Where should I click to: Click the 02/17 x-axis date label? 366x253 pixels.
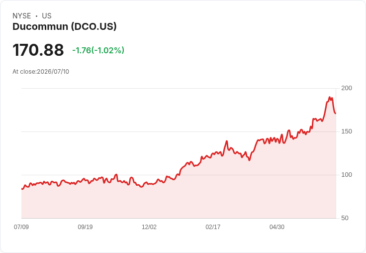pyautogui.click(x=213, y=227)
